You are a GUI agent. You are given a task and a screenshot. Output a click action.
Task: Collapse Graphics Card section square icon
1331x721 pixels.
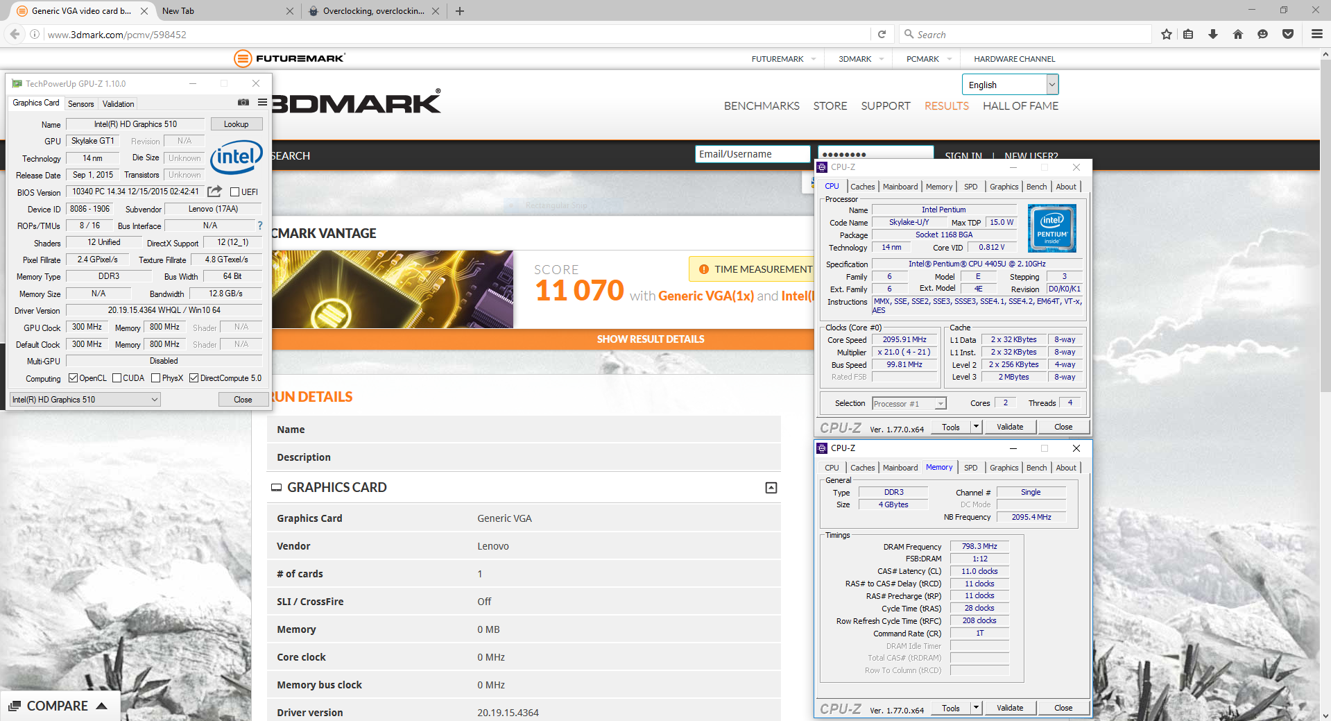(771, 488)
